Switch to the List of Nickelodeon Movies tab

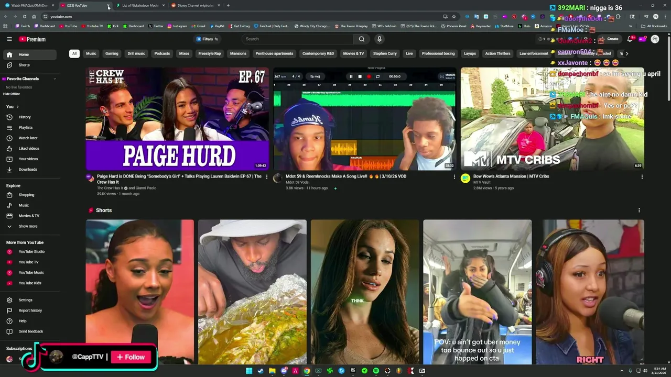coord(139,5)
